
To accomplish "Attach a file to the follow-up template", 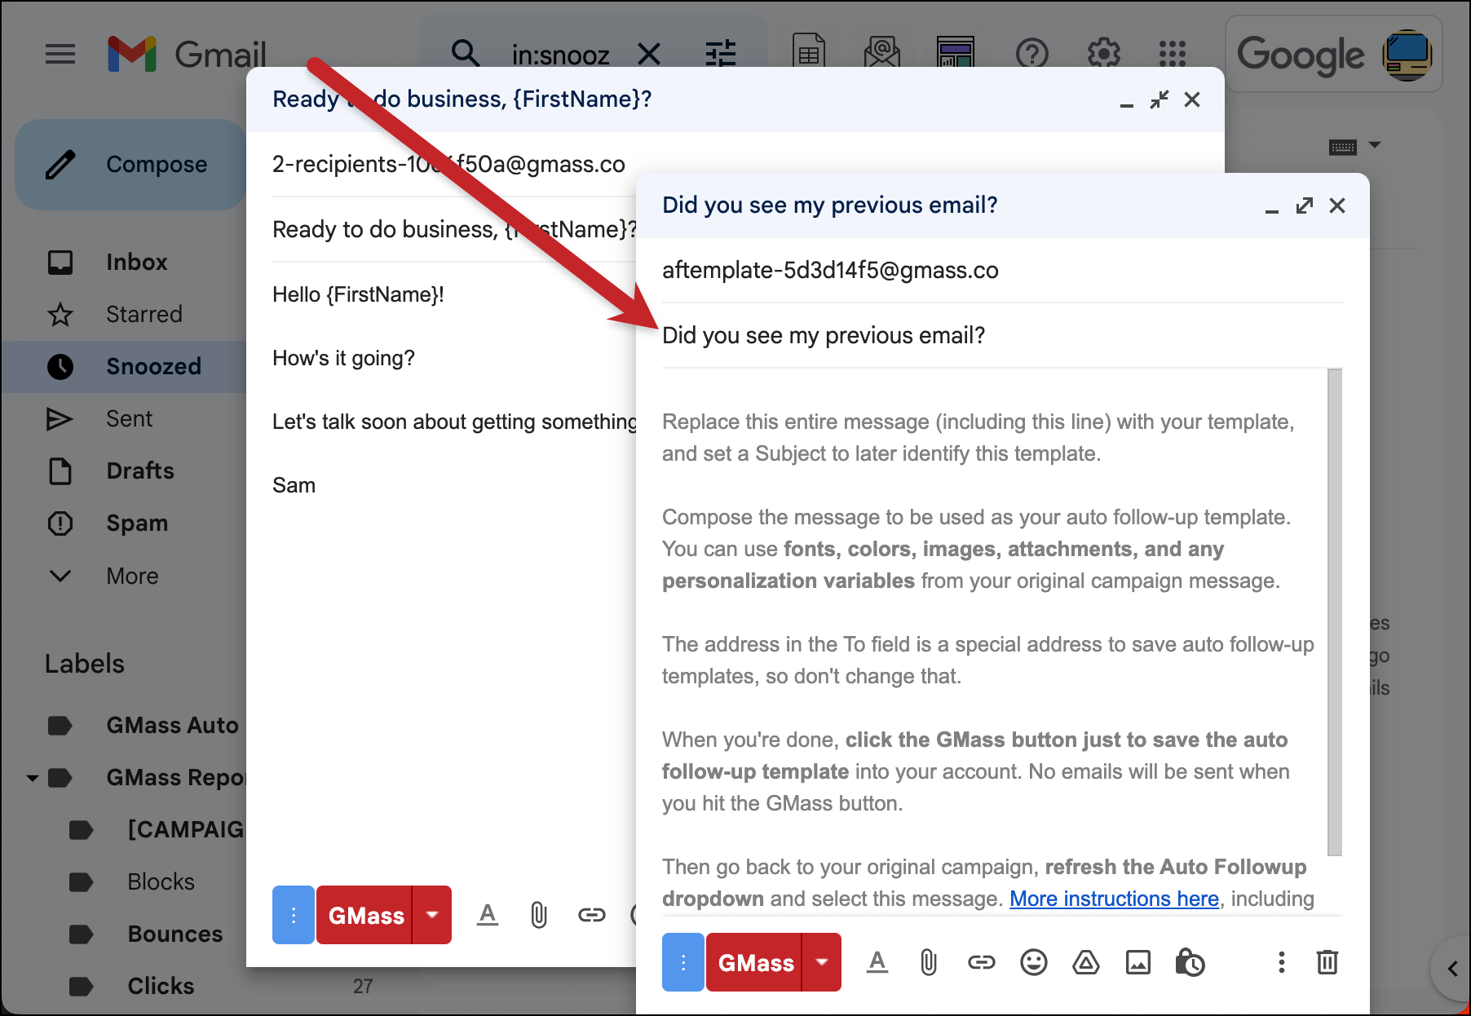I will [x=929, y=962].
